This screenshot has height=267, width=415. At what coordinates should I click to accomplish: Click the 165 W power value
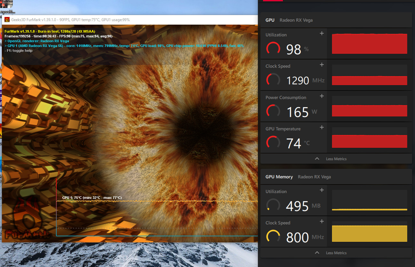[x=302, y=112]
